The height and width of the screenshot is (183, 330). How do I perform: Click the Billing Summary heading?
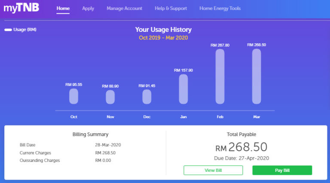(x=90, y=134)
